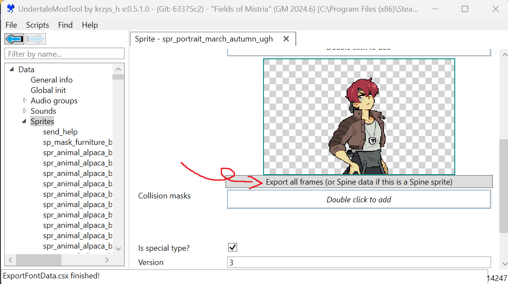Open the Find menu
Image resolution: width=508 pixels, height=284 pixels.
pyautogui.click(x=65, y=25)
